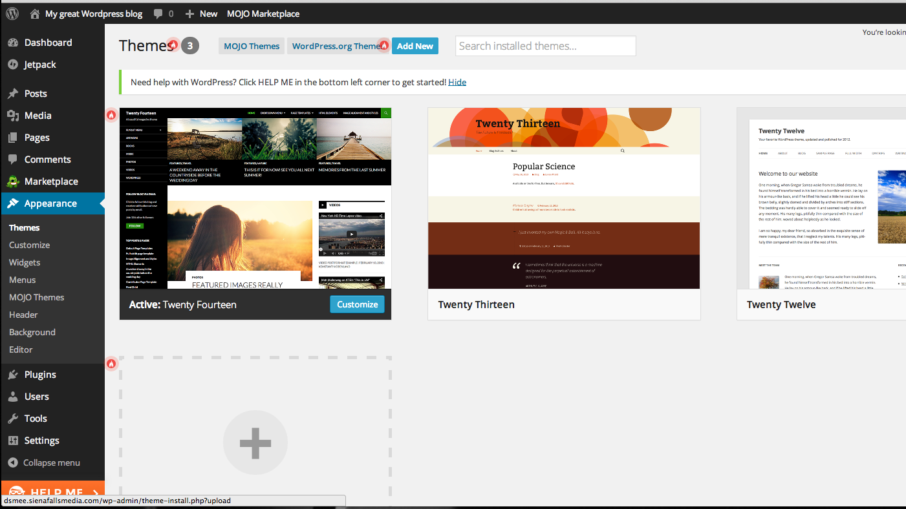Click the large plus icon to add theme
Viewport: 906px width, 509px height.
coord(255,443)
